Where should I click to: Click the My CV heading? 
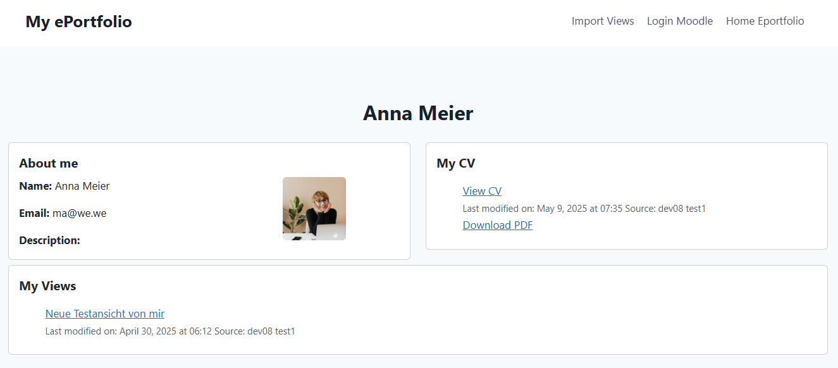click(x=456, y=163)
